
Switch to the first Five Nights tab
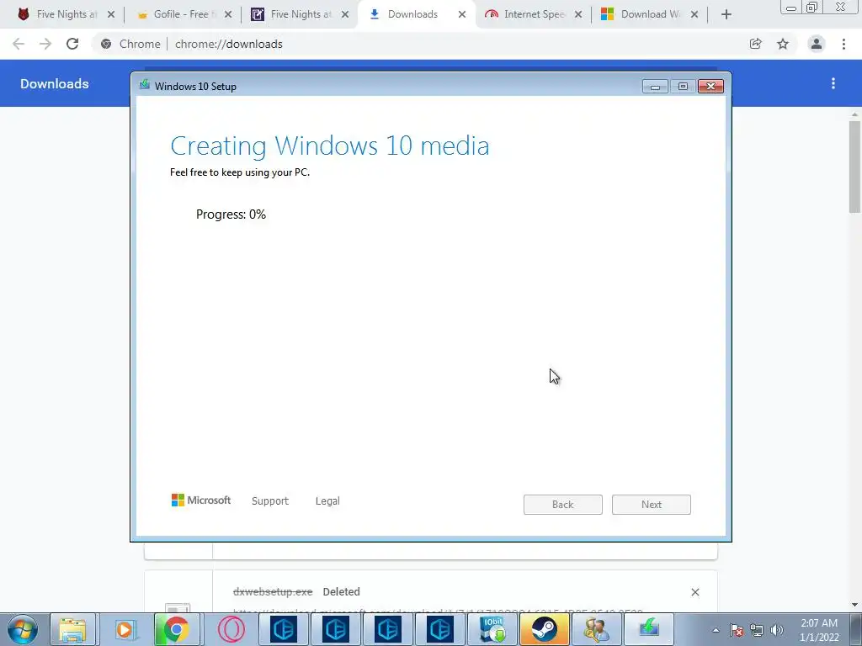click(66, 14)
